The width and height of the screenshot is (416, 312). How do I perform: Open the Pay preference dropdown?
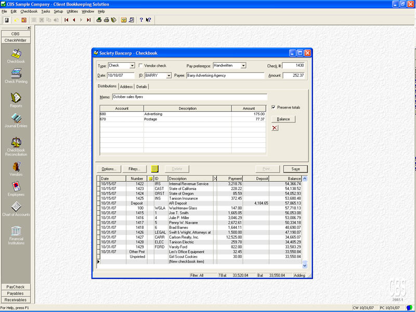(x=243, y=66)
